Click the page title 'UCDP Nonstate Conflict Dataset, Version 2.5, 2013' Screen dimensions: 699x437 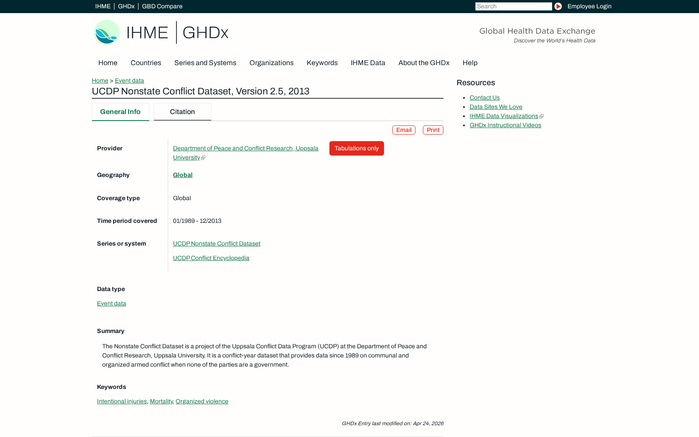point(201,91)
